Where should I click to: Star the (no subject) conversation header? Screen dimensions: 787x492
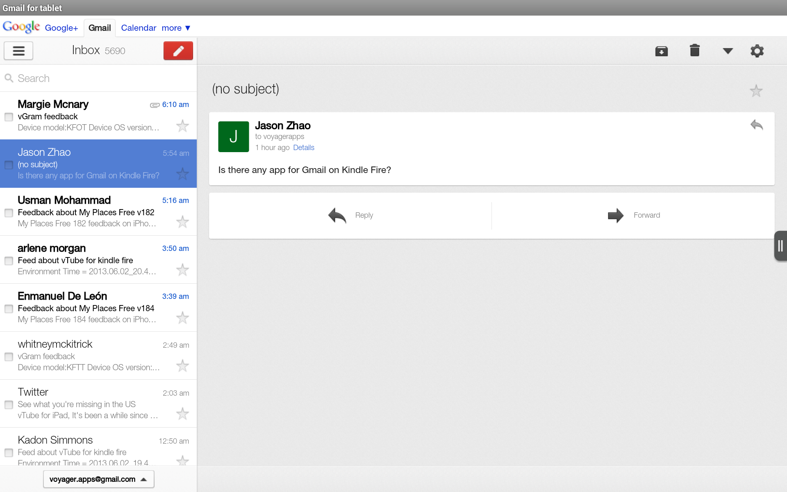coord(756,91)
